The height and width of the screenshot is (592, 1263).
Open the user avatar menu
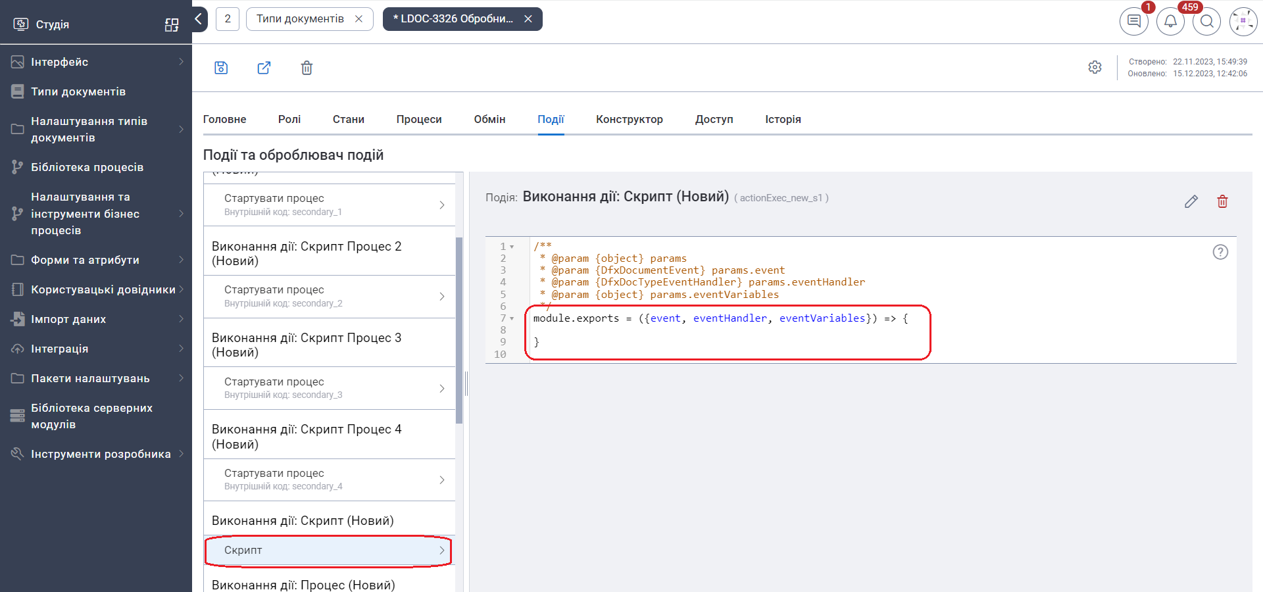(x=1243, y=21)
